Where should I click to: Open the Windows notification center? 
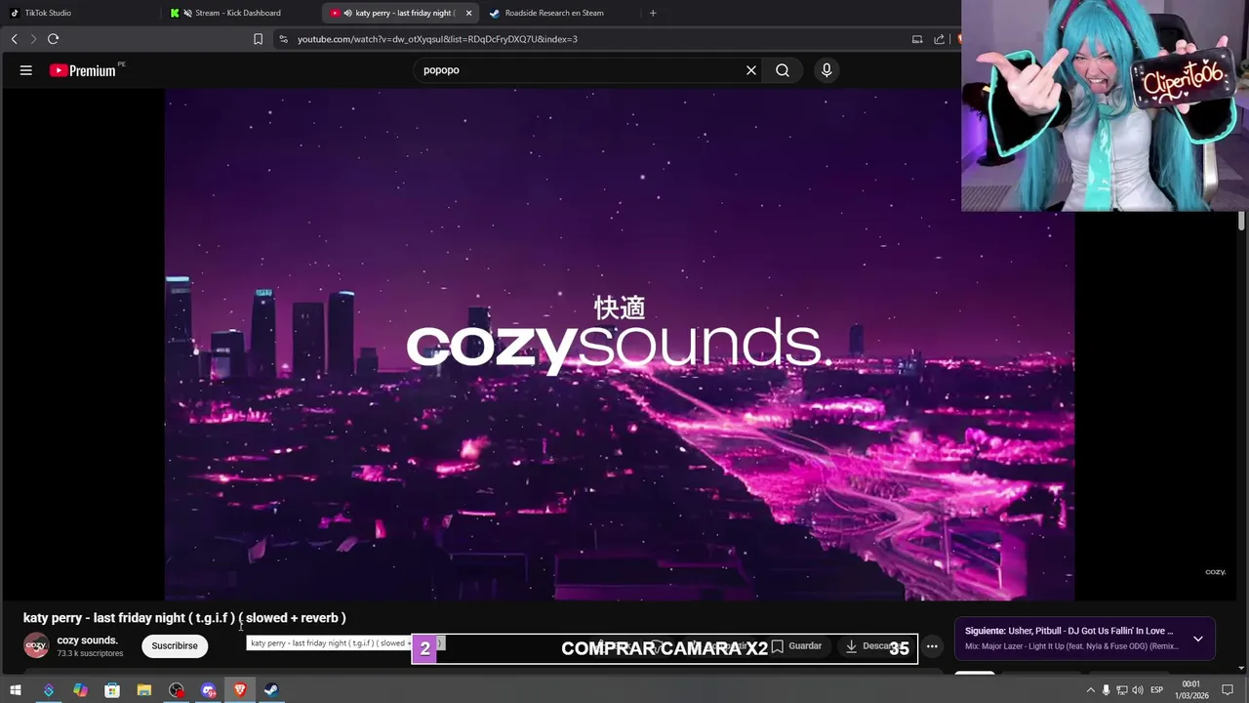click(x=1229, y=690)
